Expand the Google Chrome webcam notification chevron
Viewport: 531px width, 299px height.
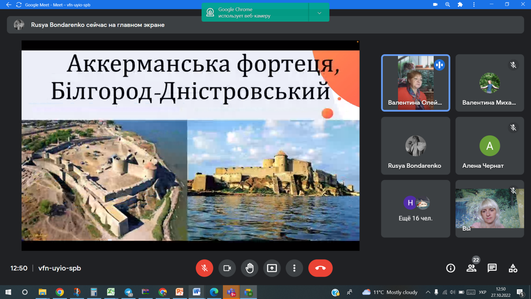click(x=319, y=13)
